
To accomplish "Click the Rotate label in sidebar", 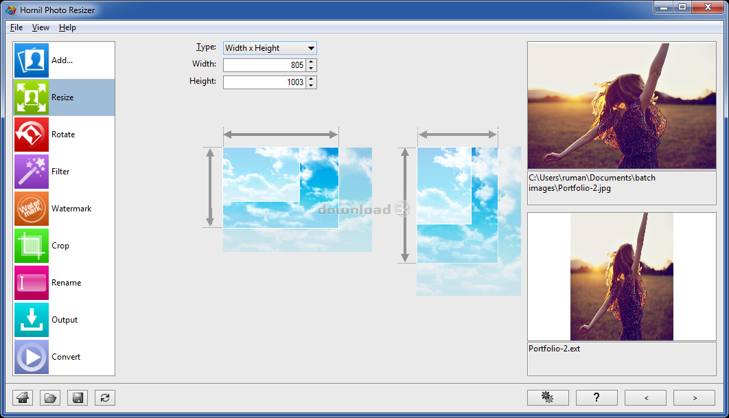I will (63, 135).
